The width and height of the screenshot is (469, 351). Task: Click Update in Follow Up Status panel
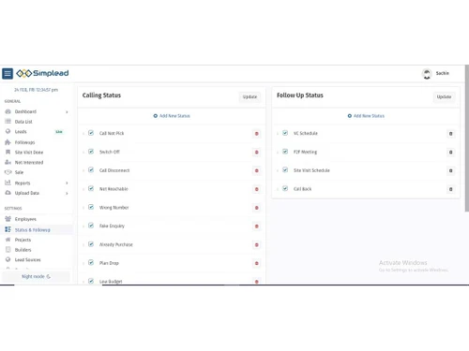click(x=444, y=96)
